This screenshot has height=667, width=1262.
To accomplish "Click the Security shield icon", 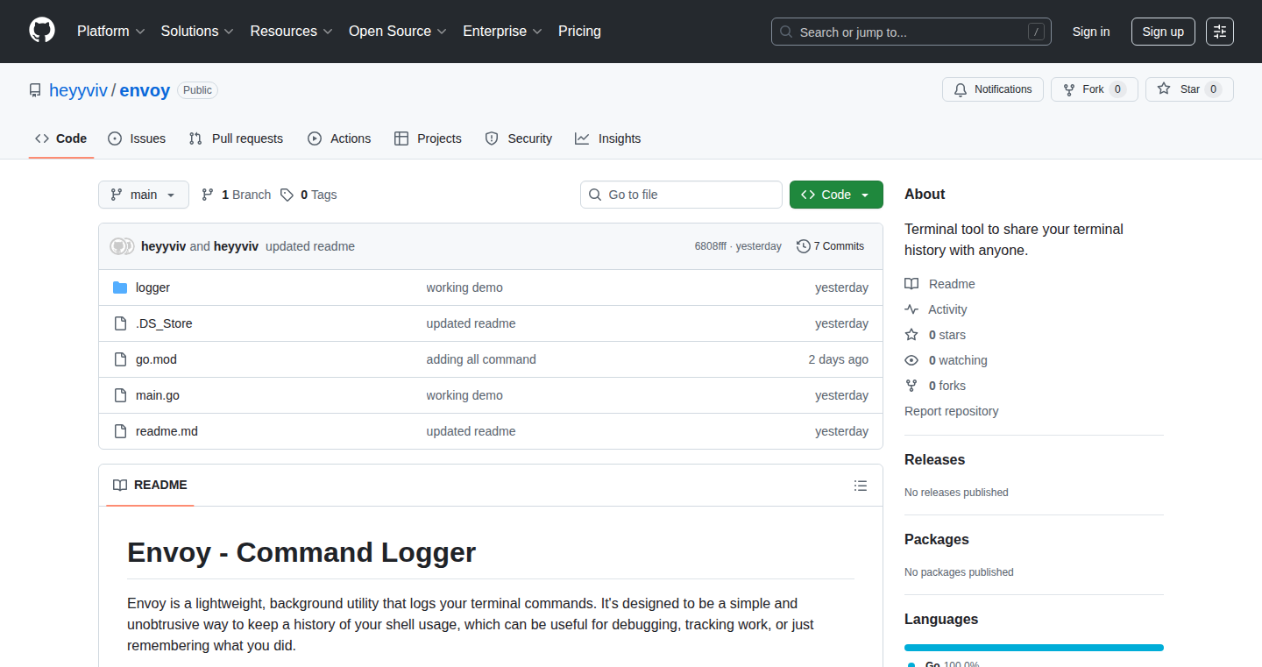I will click(492, 138).
